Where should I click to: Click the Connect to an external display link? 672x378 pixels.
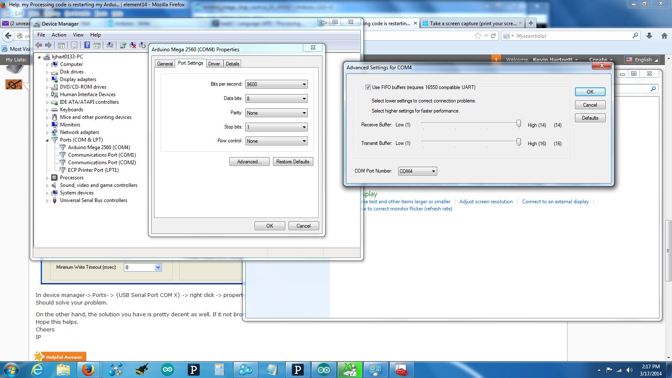tap(555, 202)
